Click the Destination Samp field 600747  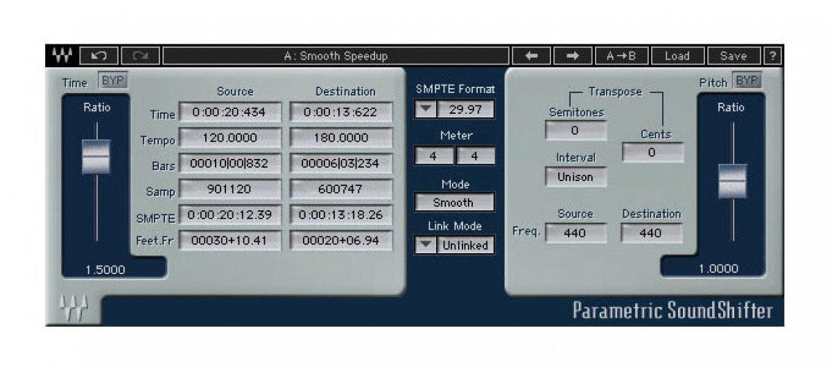point(341,189)
